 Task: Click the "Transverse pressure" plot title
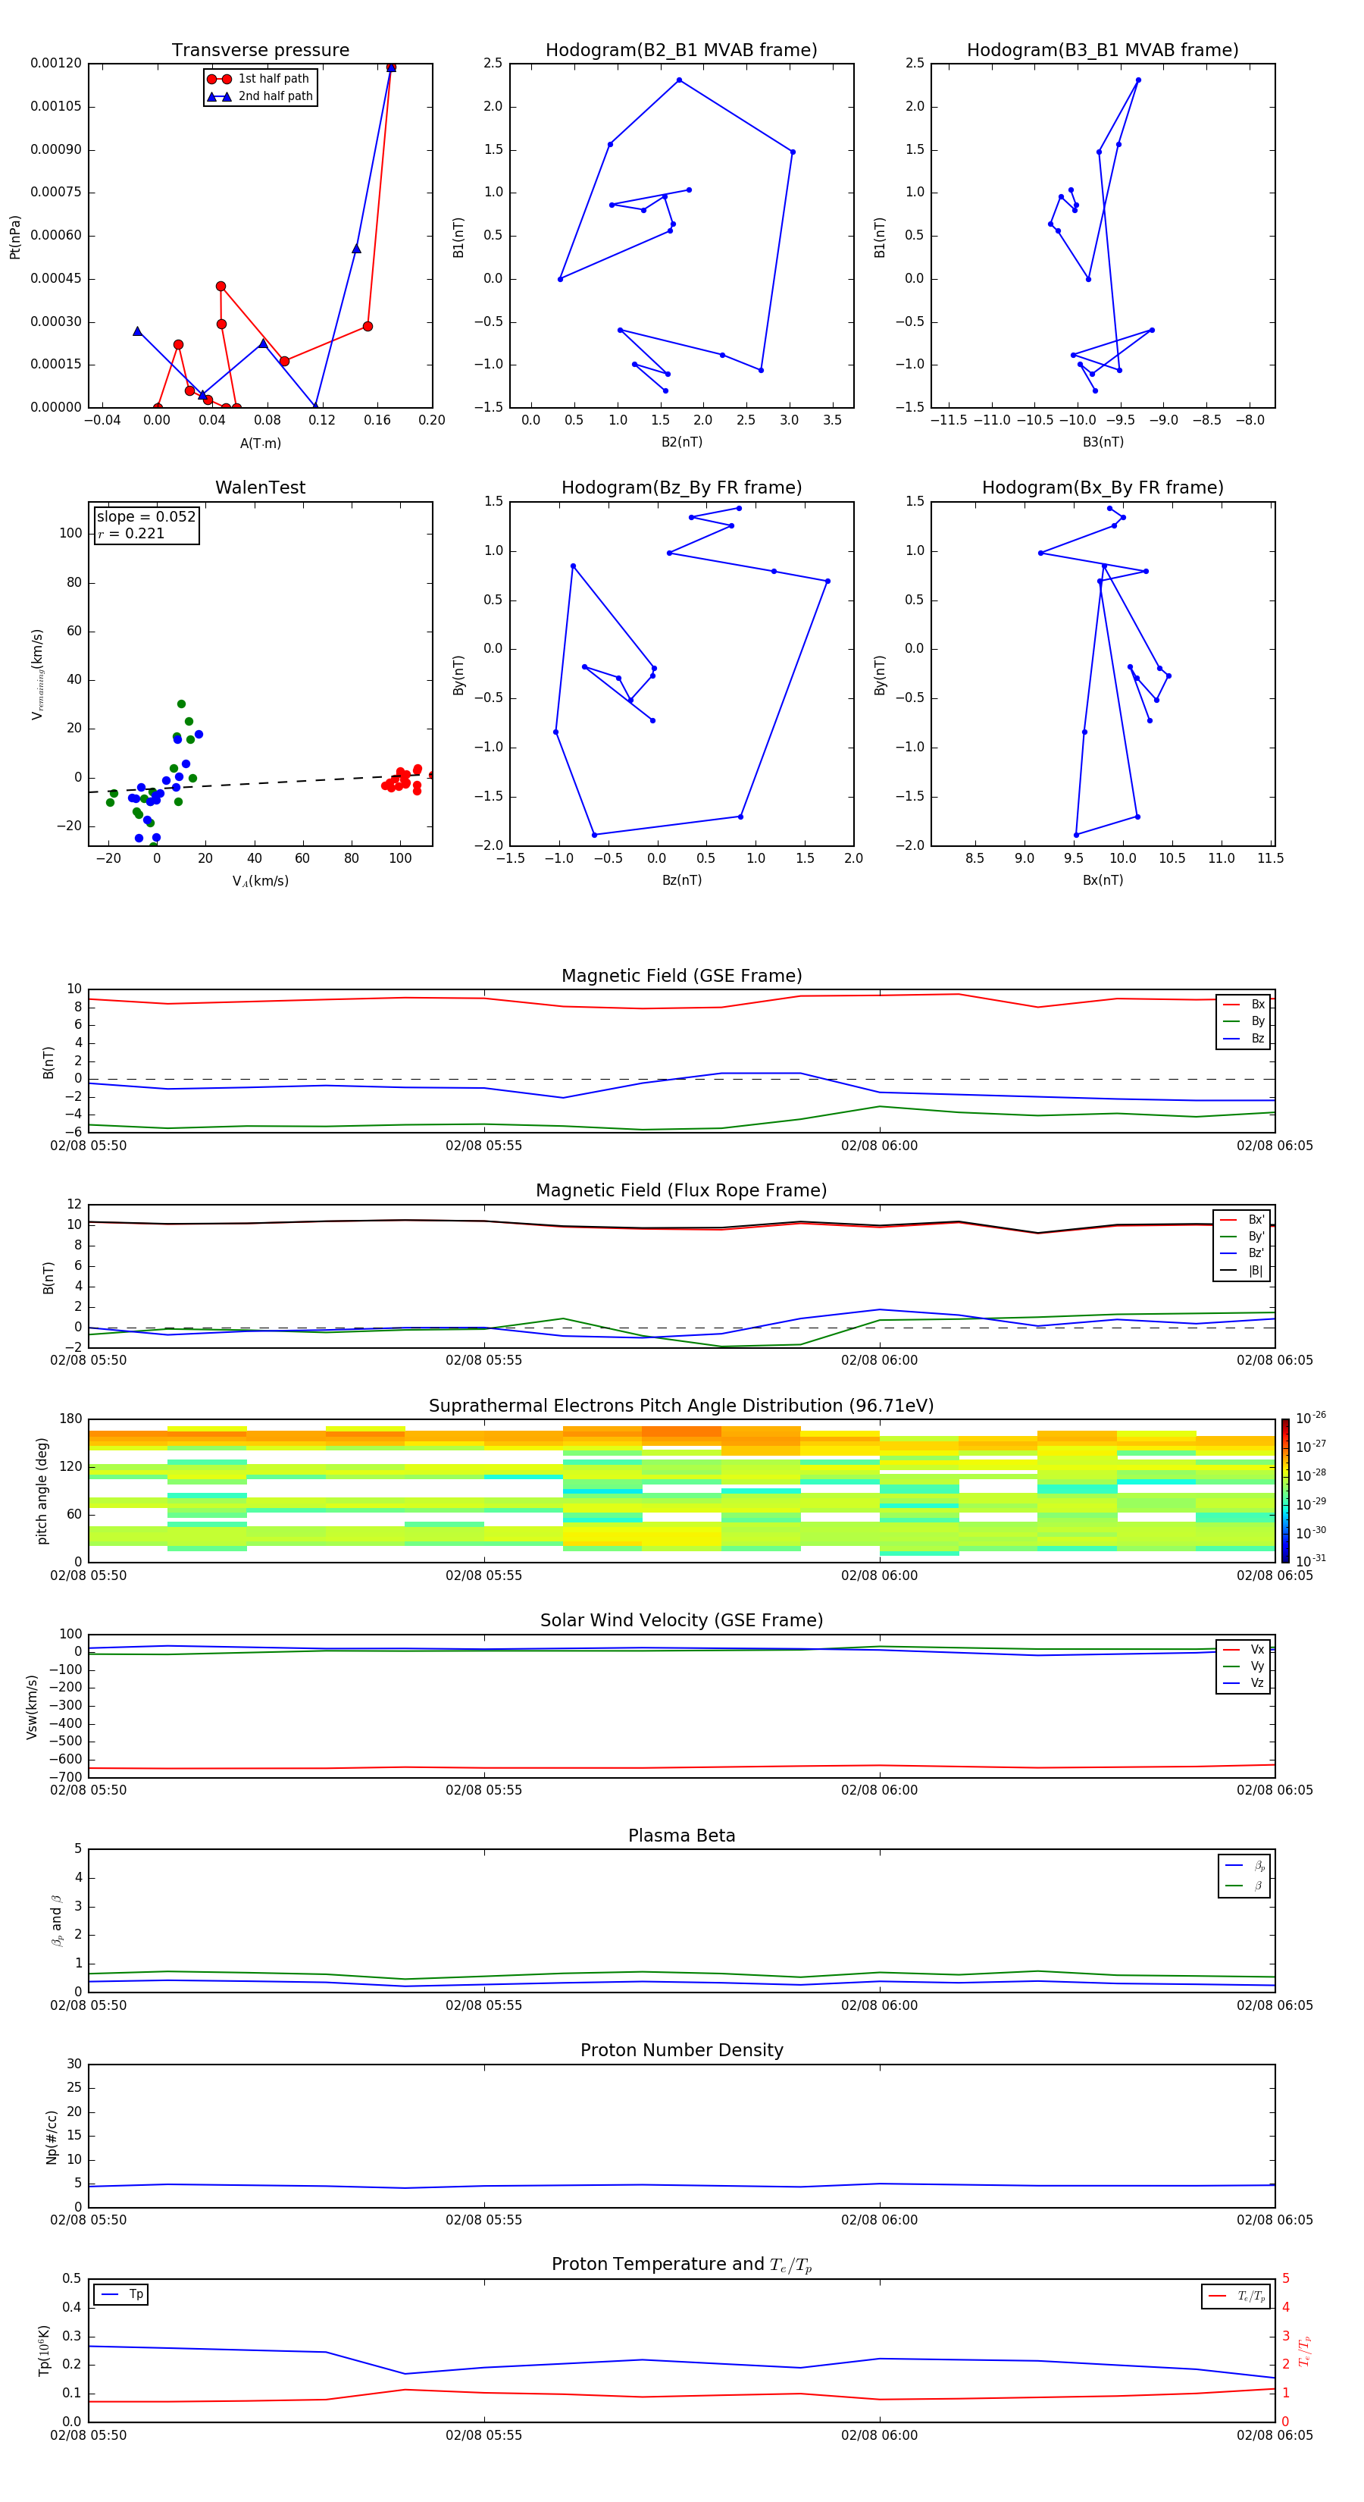click(260, 51)
